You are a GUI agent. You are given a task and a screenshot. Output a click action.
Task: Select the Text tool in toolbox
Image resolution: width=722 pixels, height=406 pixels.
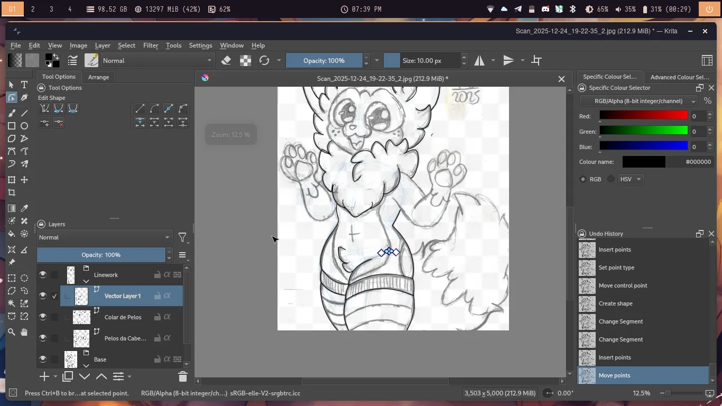tap(24, 85)
